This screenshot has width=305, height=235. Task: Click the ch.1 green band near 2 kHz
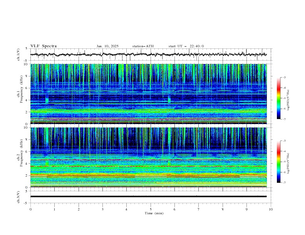[148, 111]
